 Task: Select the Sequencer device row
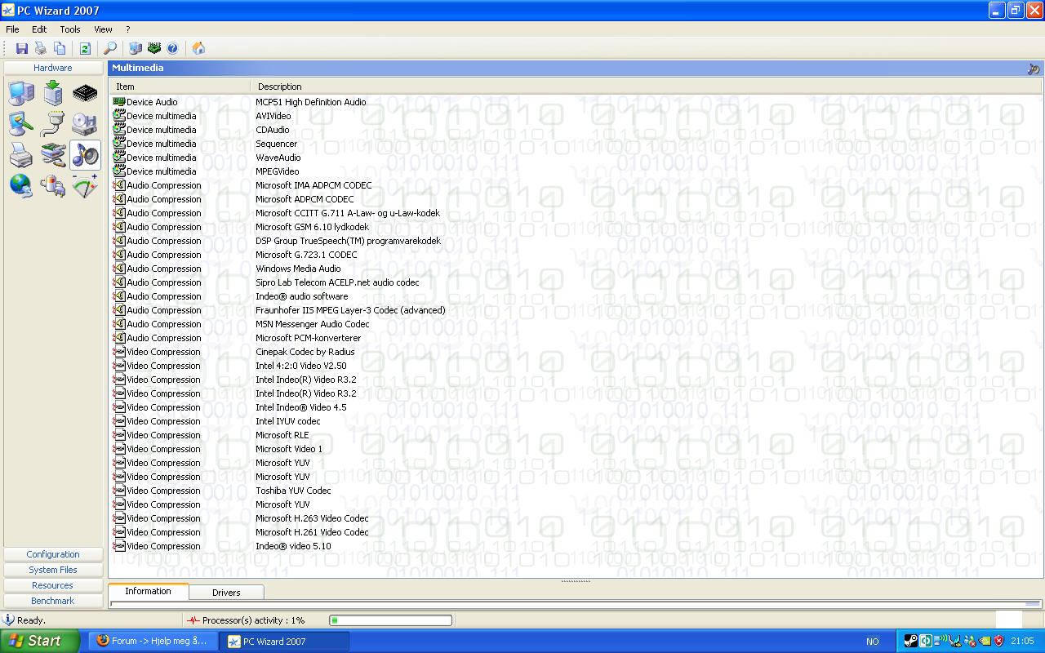[x=576, y=144]
